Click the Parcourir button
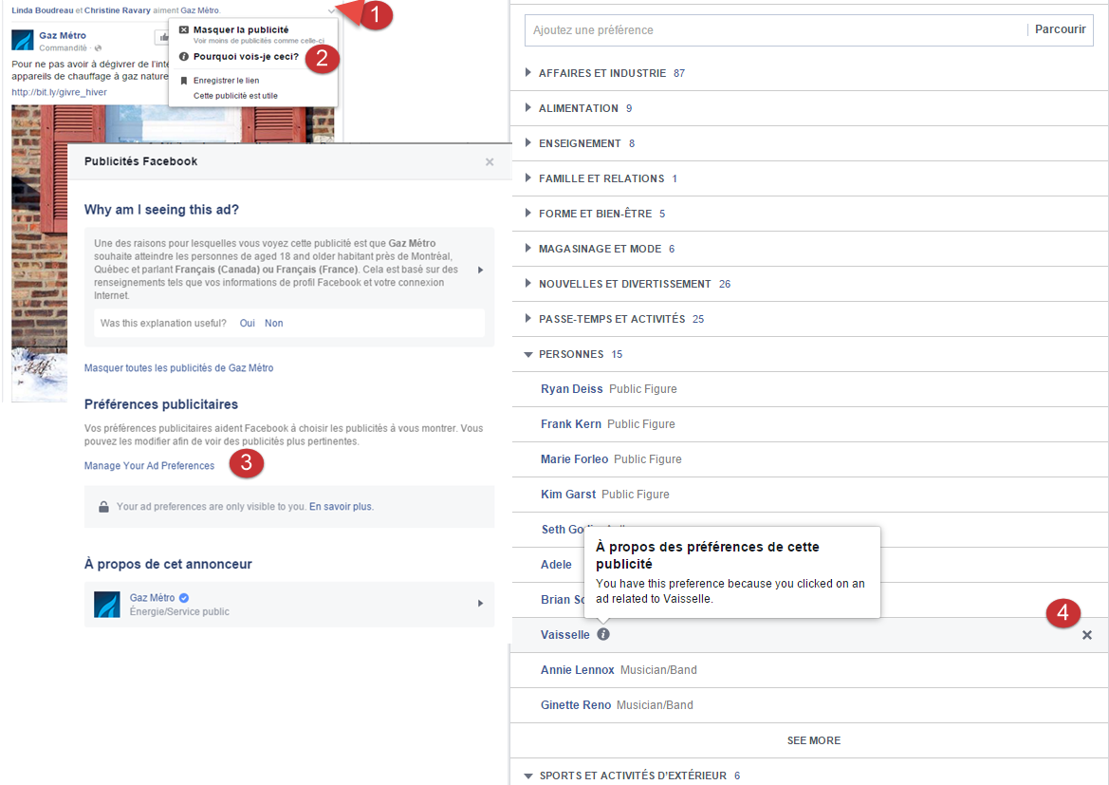Screen dimensions: 1109x785 pyautogui.click(x=1060, y=30)
